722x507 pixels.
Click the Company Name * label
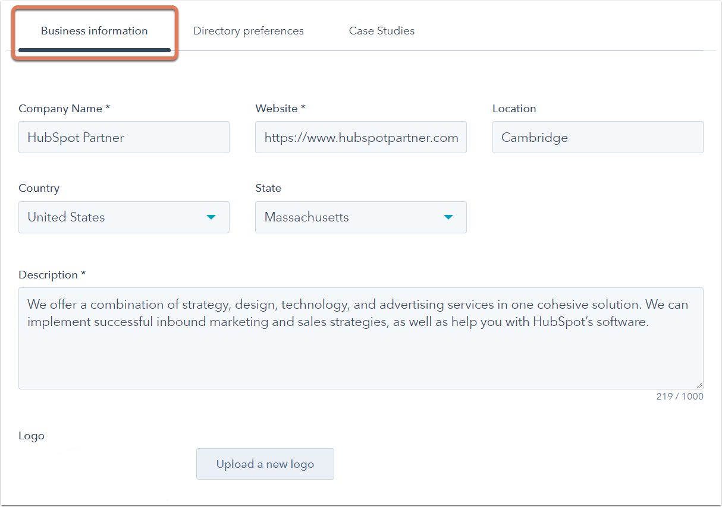tap(64, 109)
